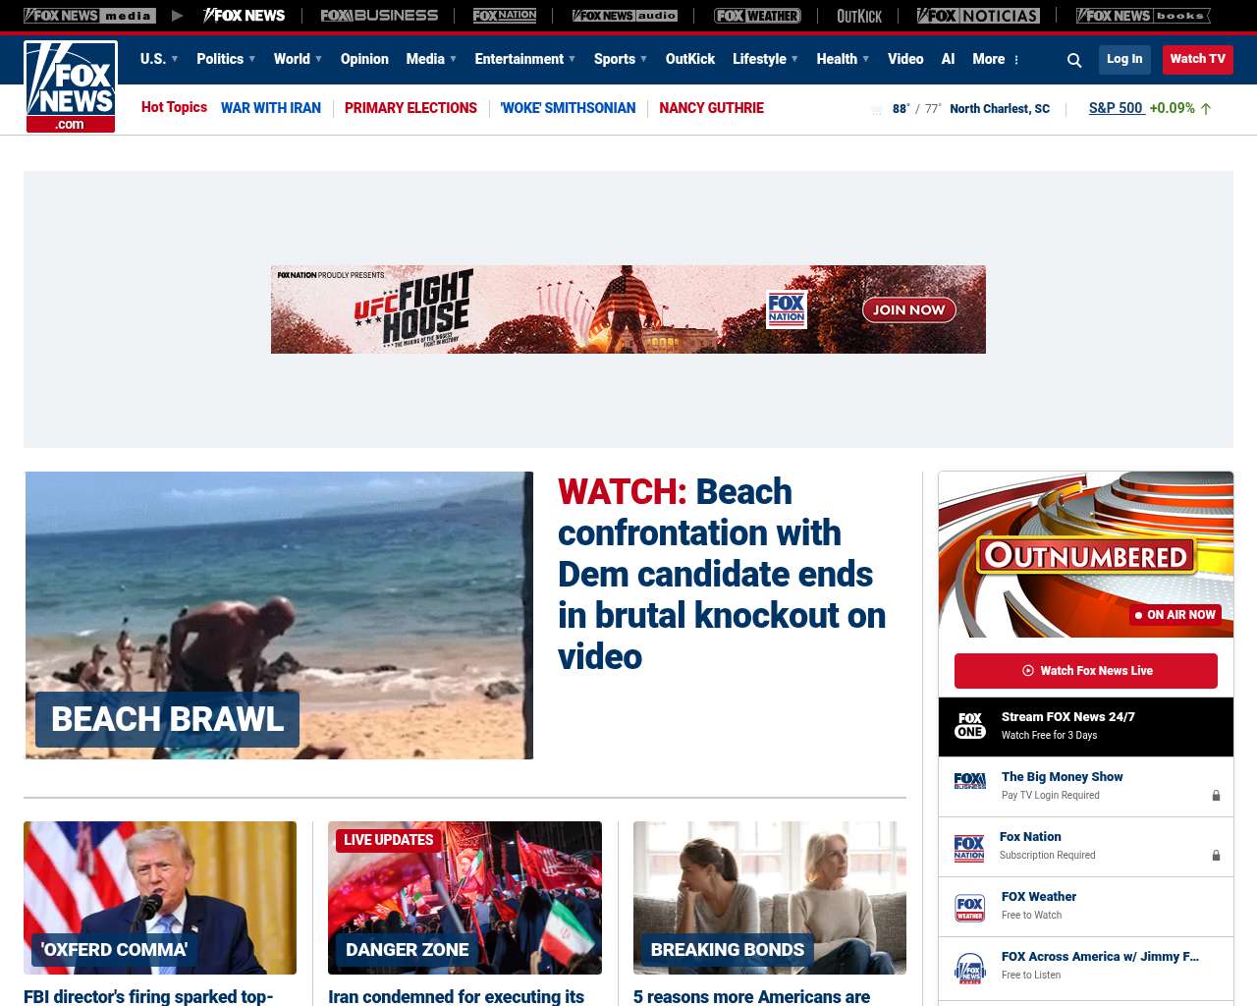Viewport: 1257px width, 1006px height.
Task: Click the DANGER ZONE Iran thumbnail
Action: pos(465,898)
